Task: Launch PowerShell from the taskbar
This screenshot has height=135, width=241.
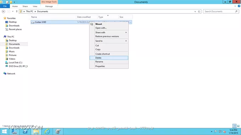Action: pyautogui.click(x=25, y=131)
